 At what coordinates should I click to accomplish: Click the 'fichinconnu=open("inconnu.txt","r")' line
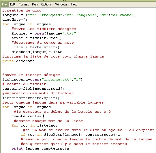pos(42,79)
